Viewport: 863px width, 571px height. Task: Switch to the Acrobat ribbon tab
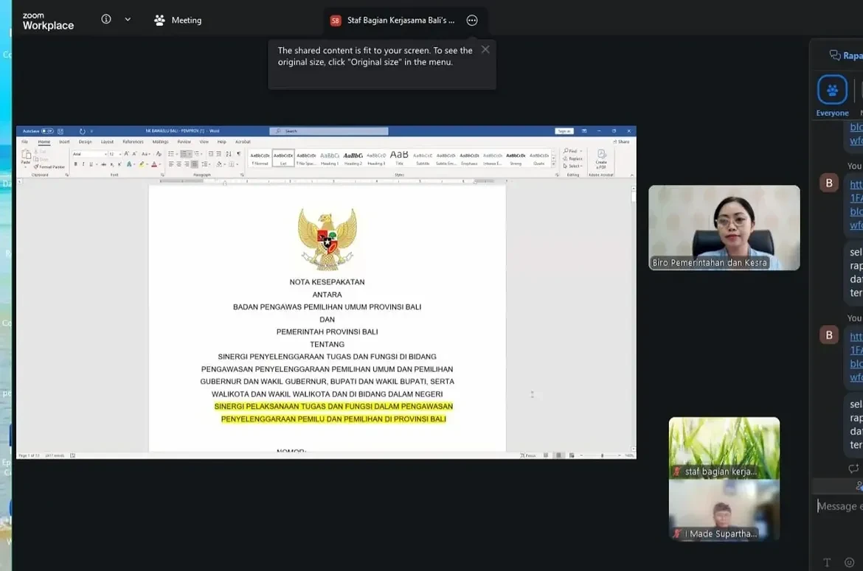243,141
